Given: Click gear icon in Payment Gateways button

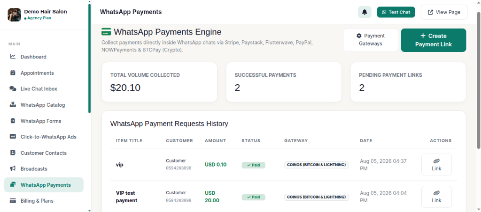Looking at the screenshot, I should [x=359, y=36].
